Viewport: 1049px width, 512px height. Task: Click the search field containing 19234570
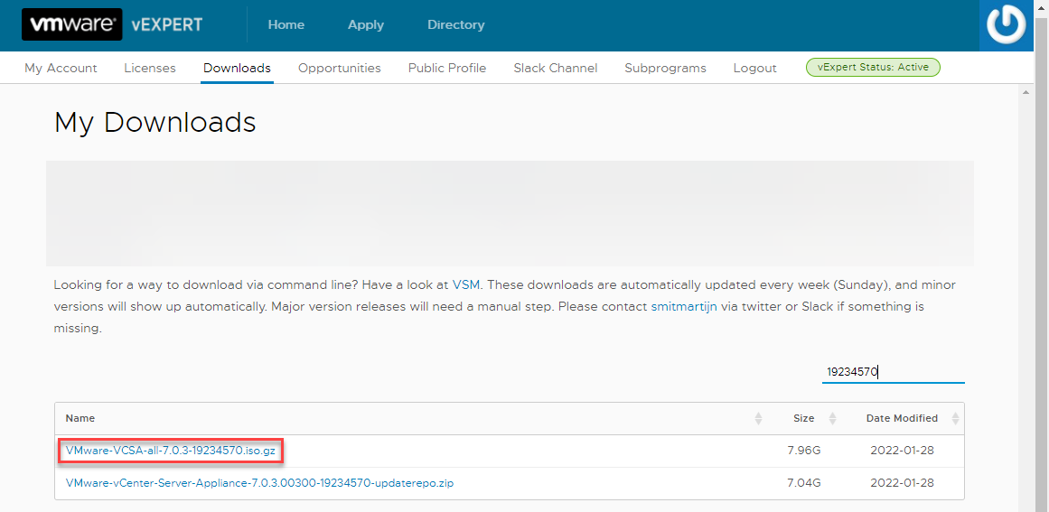[893, 372]
